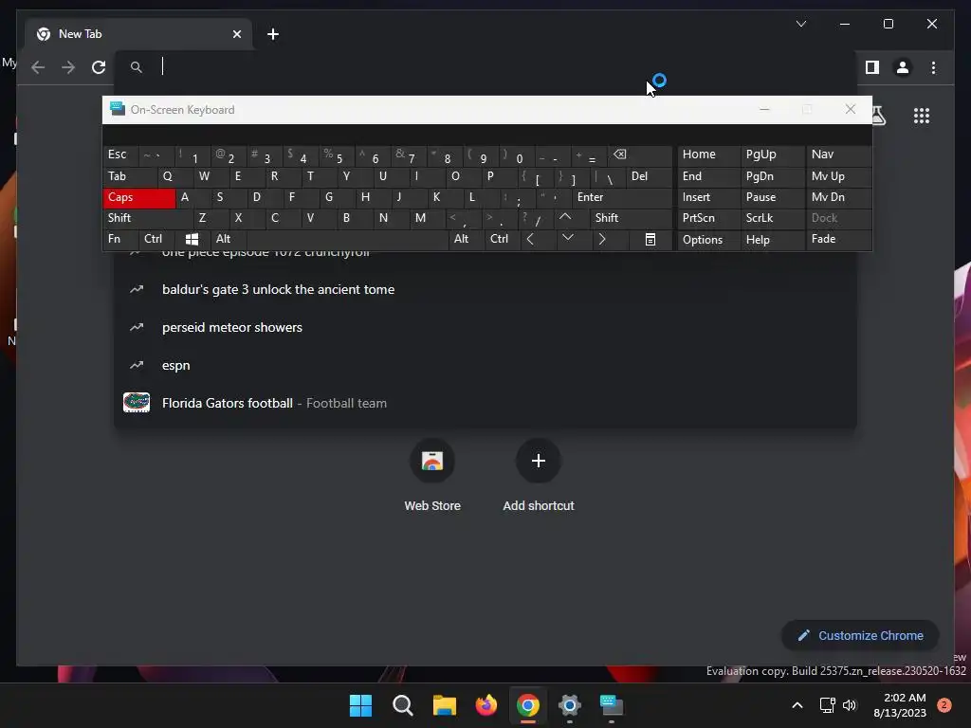Open the Windows Start menu
Screen dimensions: 971x728
click(x=361, y=705)
